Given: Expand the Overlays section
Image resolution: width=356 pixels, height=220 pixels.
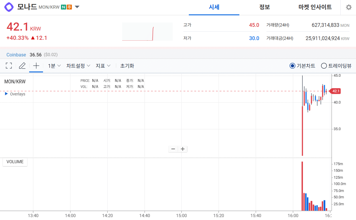Looking at the screenshot, I should pos(15,94).
